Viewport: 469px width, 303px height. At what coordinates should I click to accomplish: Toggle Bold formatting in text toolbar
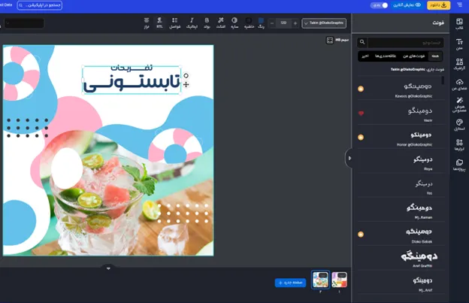click(x=207, y=23)
